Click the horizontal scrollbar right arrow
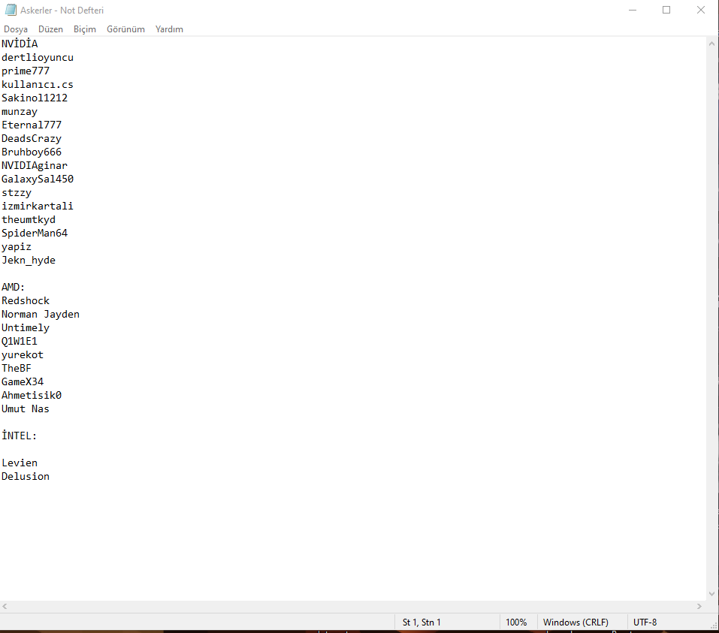Image resolution: width=719 pixels, height=633 pixels. coord(699,607)
